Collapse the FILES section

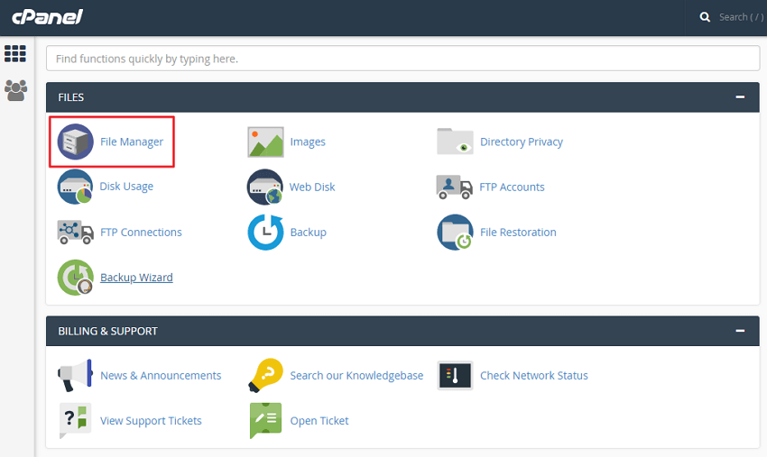pyautogui.click(x=740, y=97)
